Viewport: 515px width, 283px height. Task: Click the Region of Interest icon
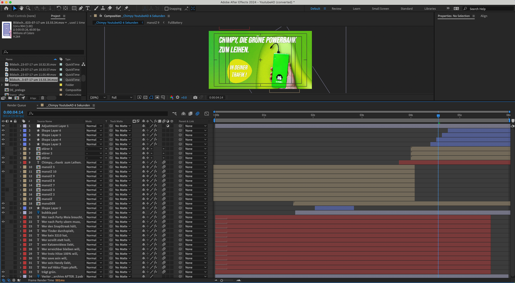pyautogui.click(x=157, y=97)
